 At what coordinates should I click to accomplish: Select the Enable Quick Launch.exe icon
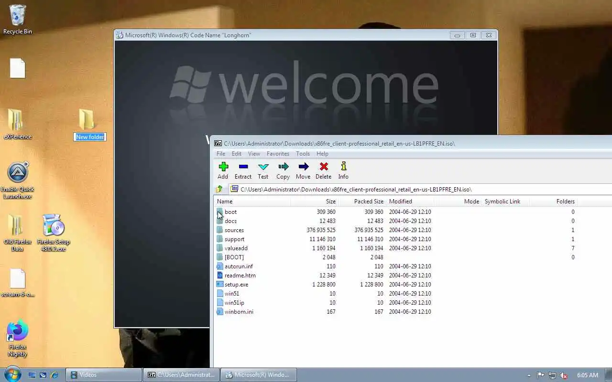click(18, 180)
